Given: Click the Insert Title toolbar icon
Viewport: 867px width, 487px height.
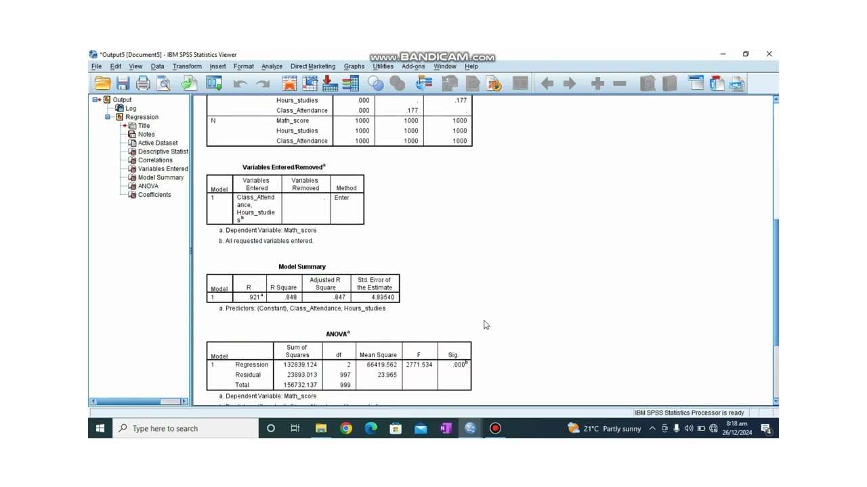Looking at the screenshot, I should 717,83.
